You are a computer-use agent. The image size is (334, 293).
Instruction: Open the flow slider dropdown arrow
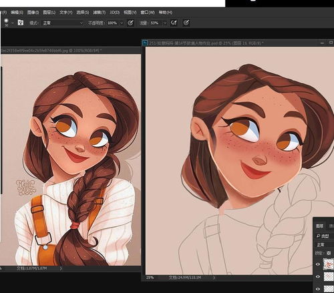point(165,23)
